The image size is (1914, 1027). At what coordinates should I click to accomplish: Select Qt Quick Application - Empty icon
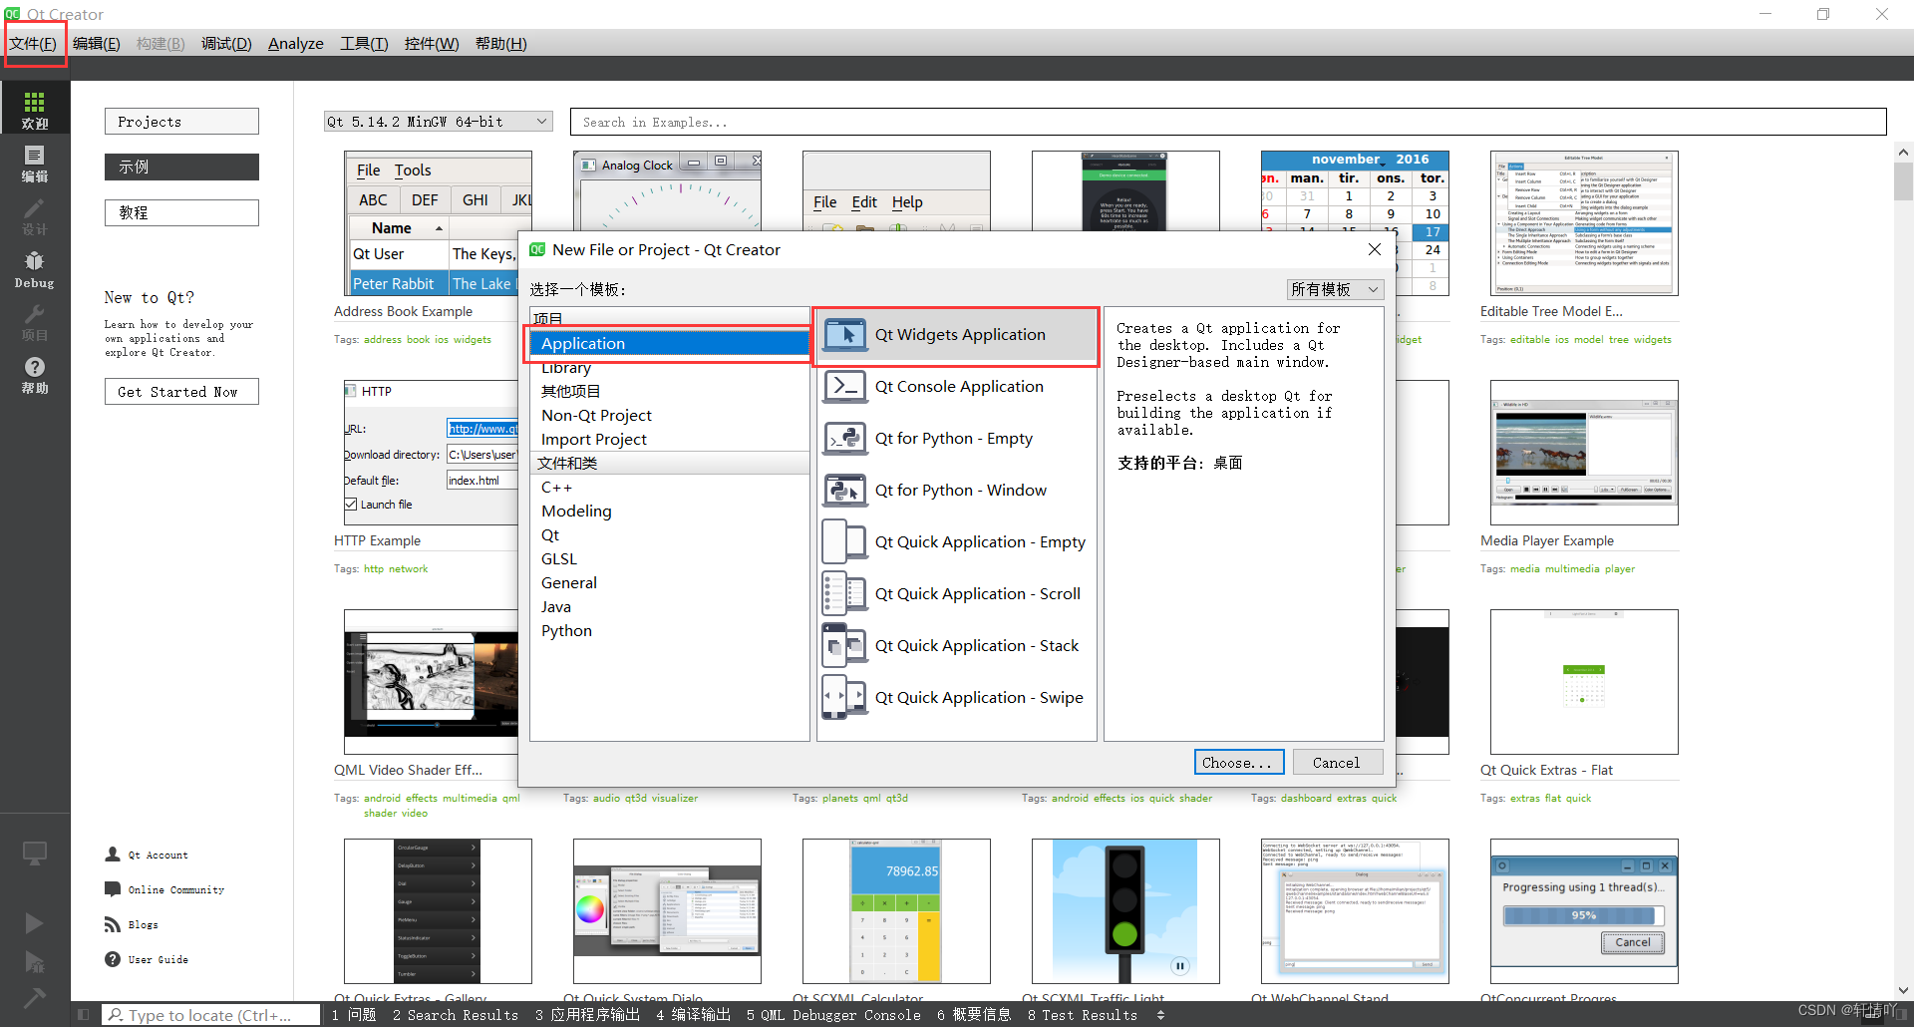[x=845, y=541]
